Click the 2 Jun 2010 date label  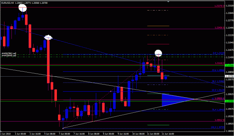[5, 134]
